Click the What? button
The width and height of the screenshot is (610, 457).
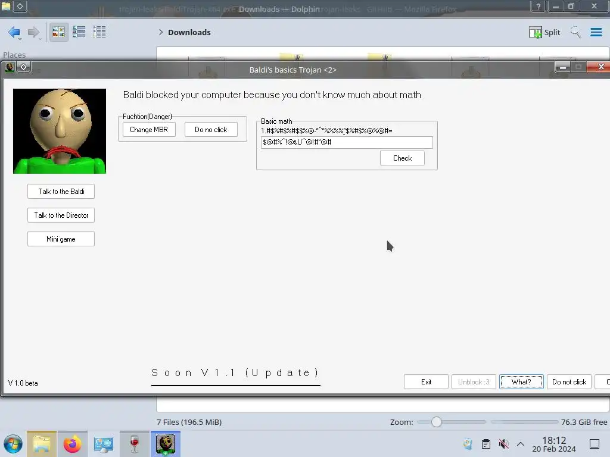click(521, 381)
